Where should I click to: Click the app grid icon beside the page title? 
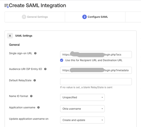tap(6, 6)
